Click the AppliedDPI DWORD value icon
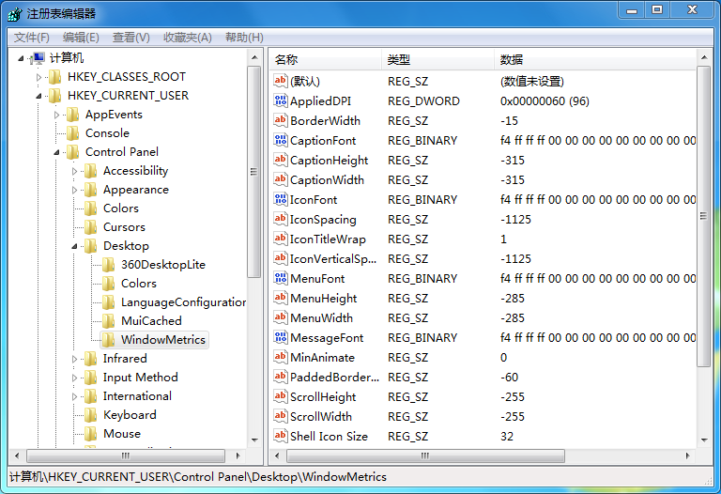Screen dimensions: 721x494 tap(280, 100)
